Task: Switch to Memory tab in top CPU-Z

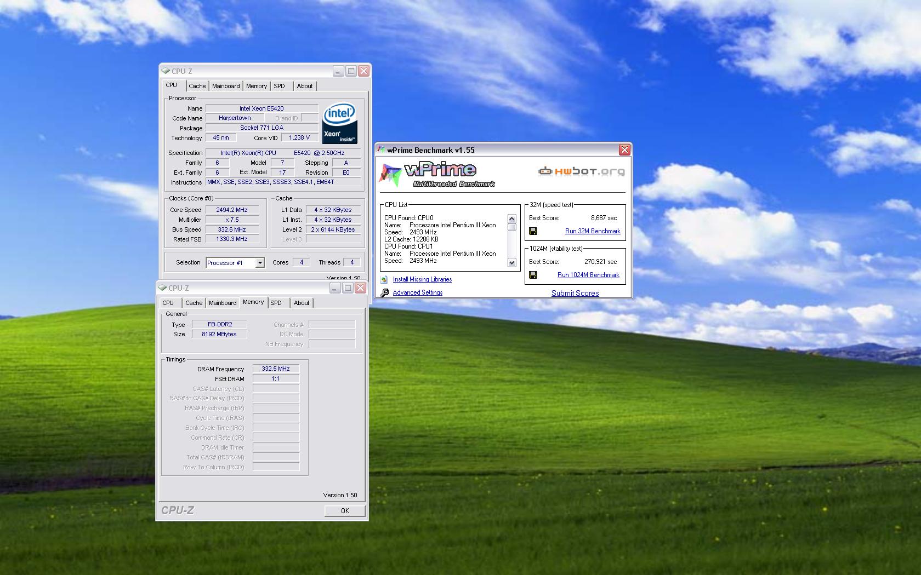Action: [256, 86]
